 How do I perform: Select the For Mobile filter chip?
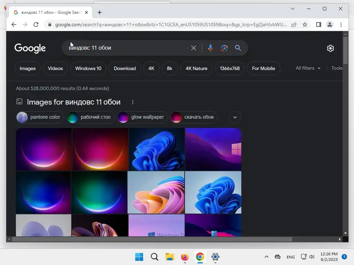click(x=263, y=68)
